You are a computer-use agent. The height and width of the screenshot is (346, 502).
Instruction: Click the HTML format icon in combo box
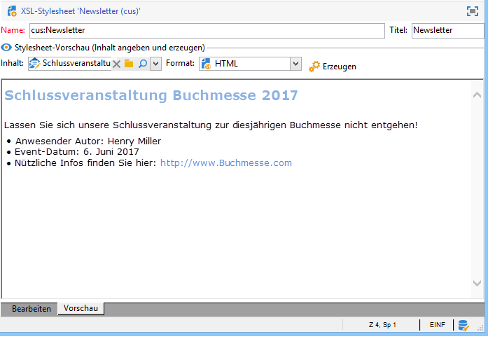tap(206, 64)
